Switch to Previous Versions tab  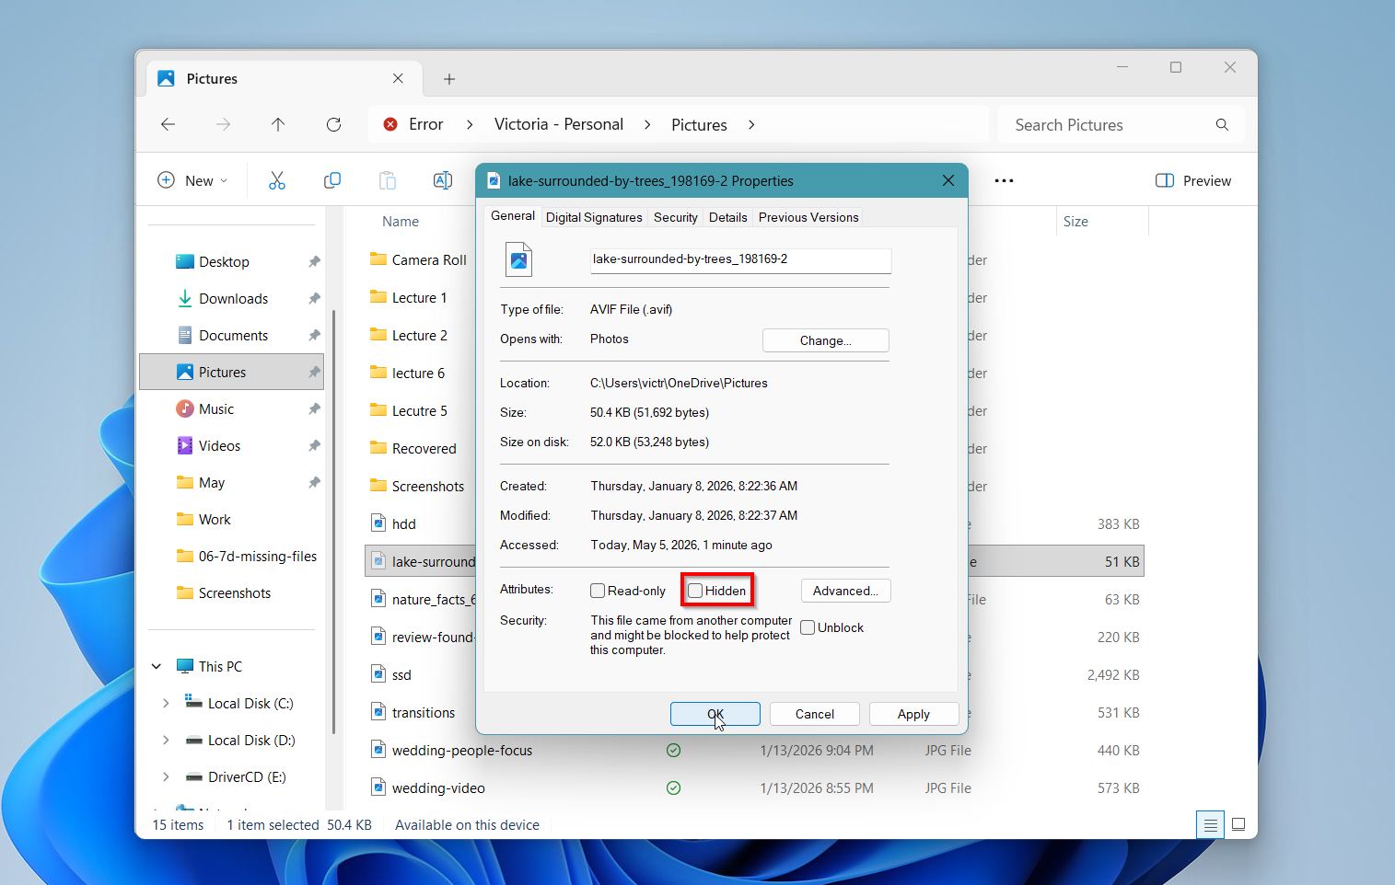[x=808, y=217]
